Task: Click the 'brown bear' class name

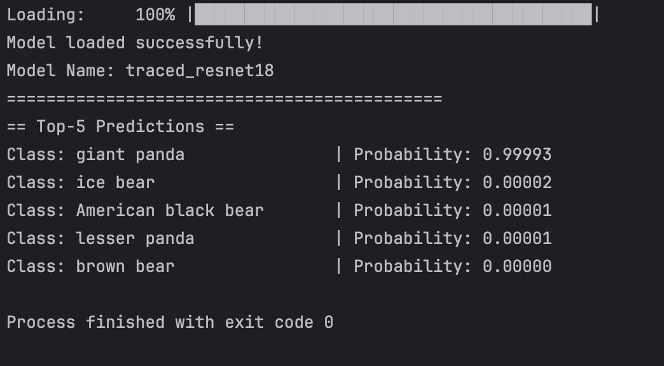Action: (x=125, y=266)
